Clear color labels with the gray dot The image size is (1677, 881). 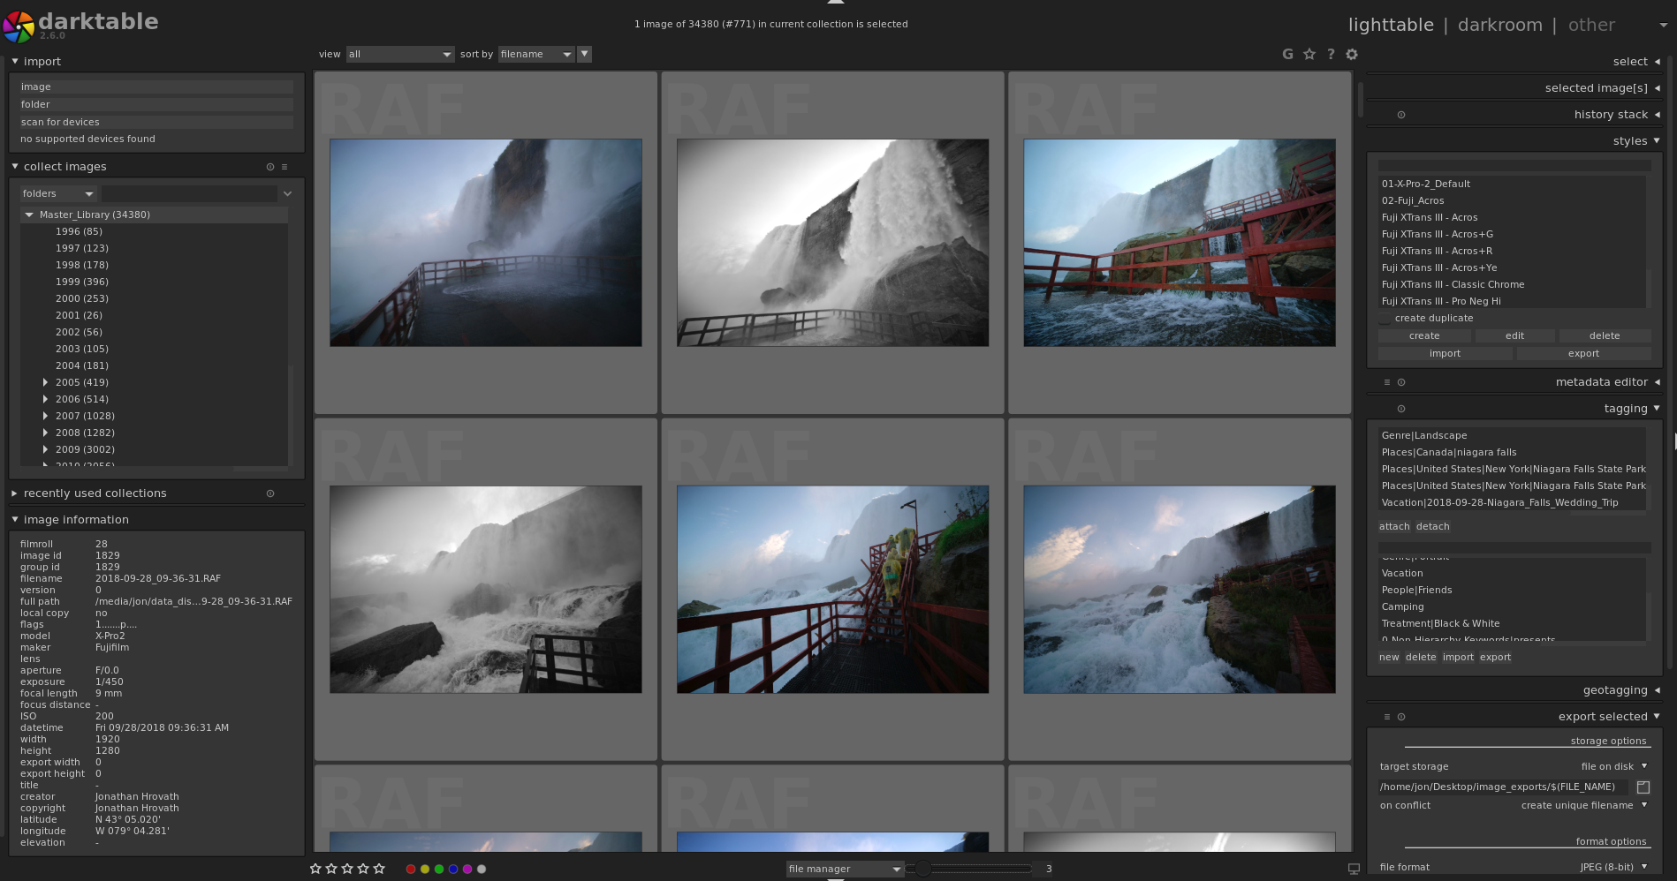point(482,869)
